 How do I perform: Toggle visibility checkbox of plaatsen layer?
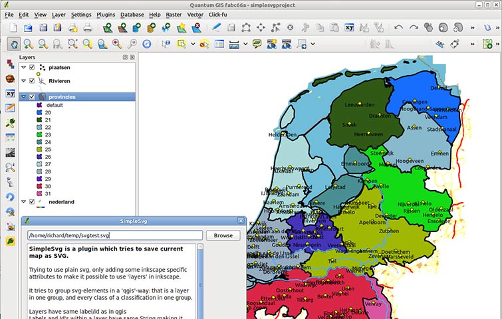click(x=32, y=67)
